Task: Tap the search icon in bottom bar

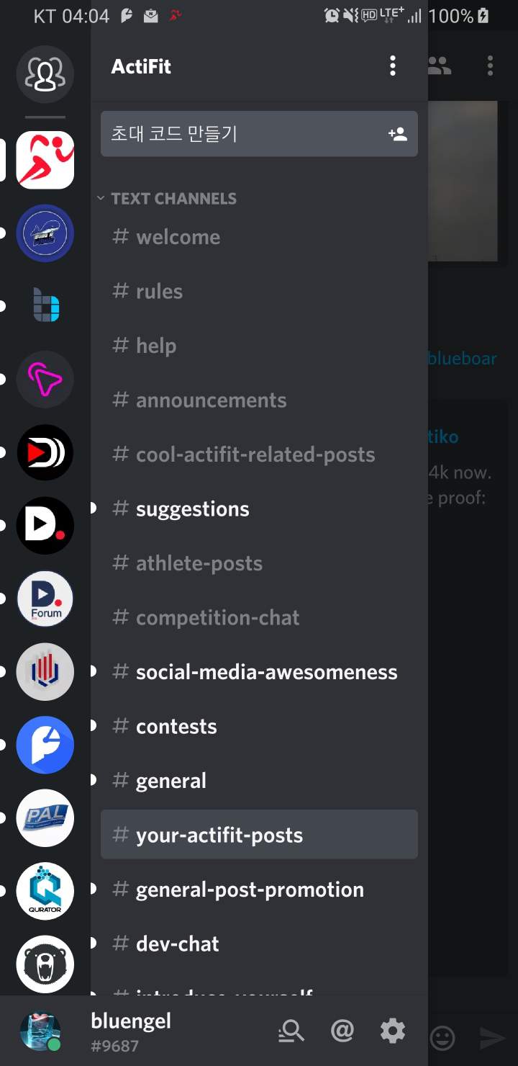Action: 291,1031
